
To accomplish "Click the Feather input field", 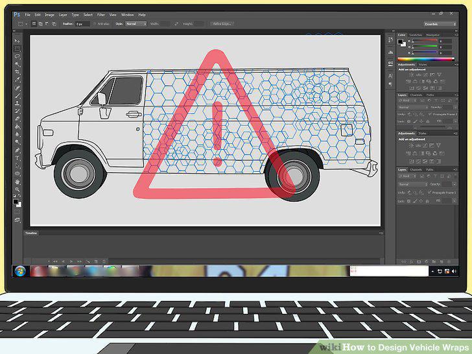I will tap(82, 24).
